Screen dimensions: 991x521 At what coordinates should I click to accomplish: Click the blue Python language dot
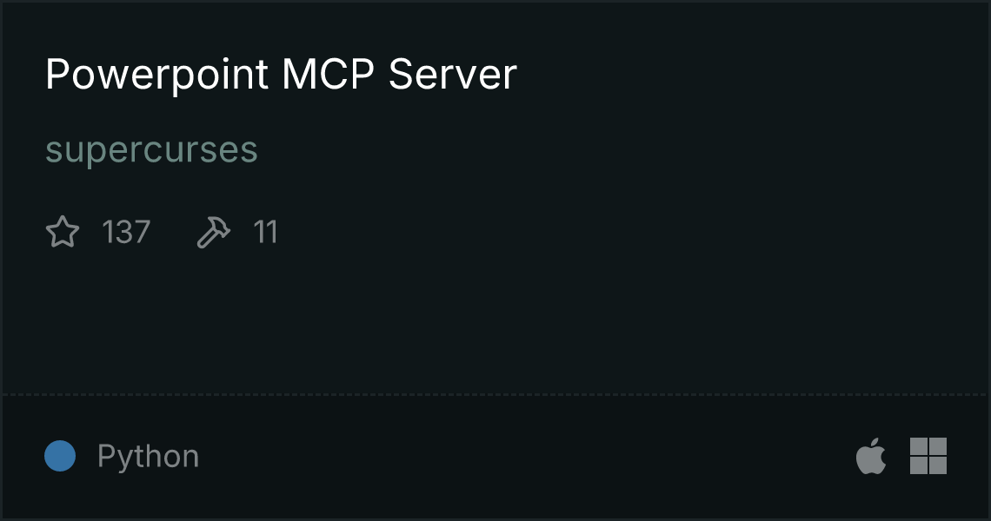coord(60,456)
